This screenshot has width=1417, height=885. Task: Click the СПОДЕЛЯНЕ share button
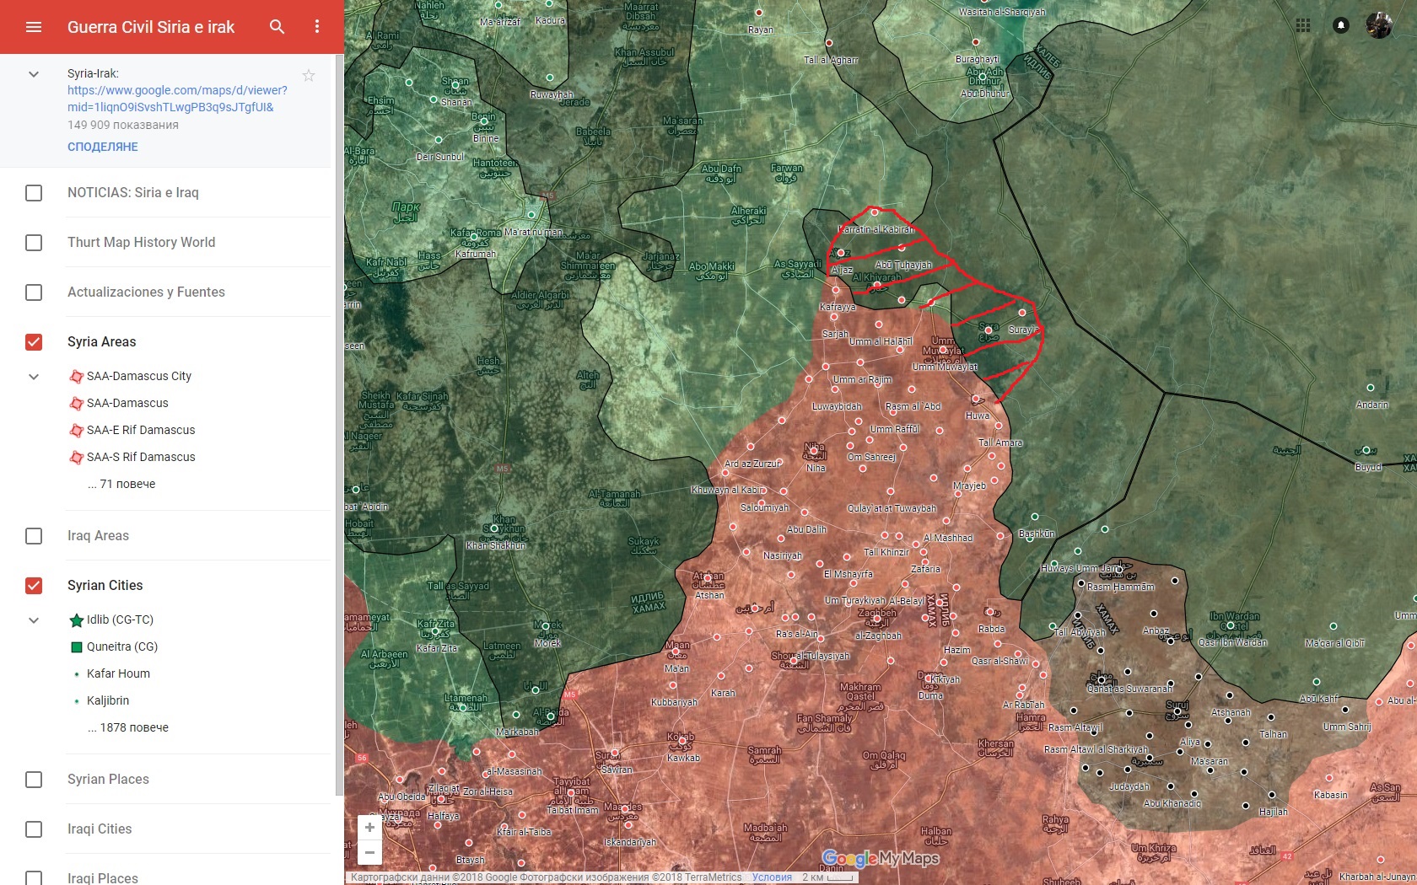103,147
